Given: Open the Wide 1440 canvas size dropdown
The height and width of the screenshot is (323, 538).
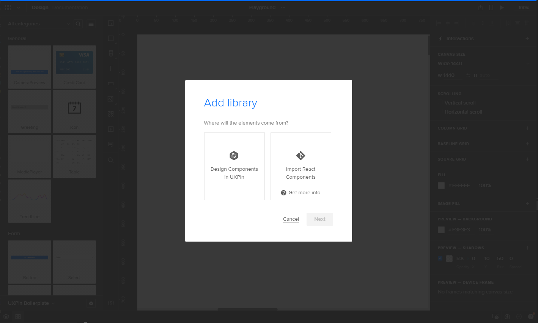Looking at the screenshot, I should click(483, 64).
